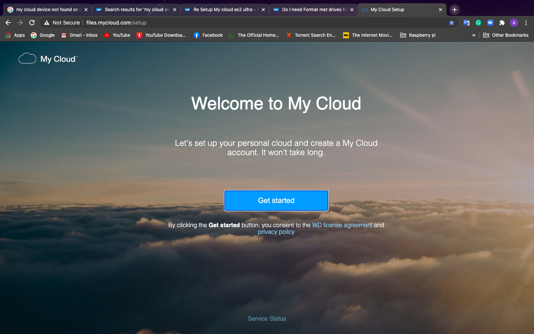This screenshot has width=534, height=334.
Task: Open the Gmail - Inbox bookmark
Action: tap(79, 35)
